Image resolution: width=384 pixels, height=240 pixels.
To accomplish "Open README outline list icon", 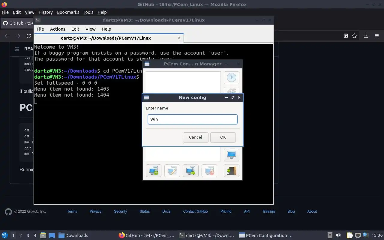I will tap(17, 49).
